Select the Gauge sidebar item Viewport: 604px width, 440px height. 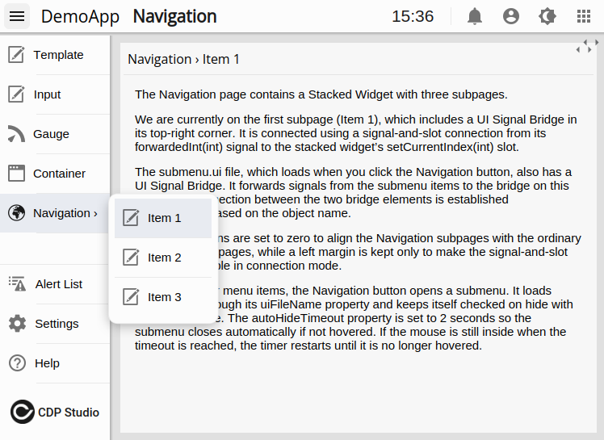(x=55, y=134)
